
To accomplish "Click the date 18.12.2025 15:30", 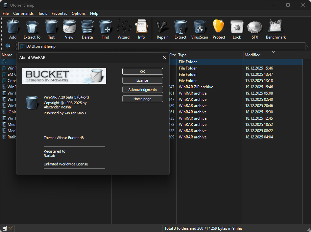I will click(x=259, y=112).
